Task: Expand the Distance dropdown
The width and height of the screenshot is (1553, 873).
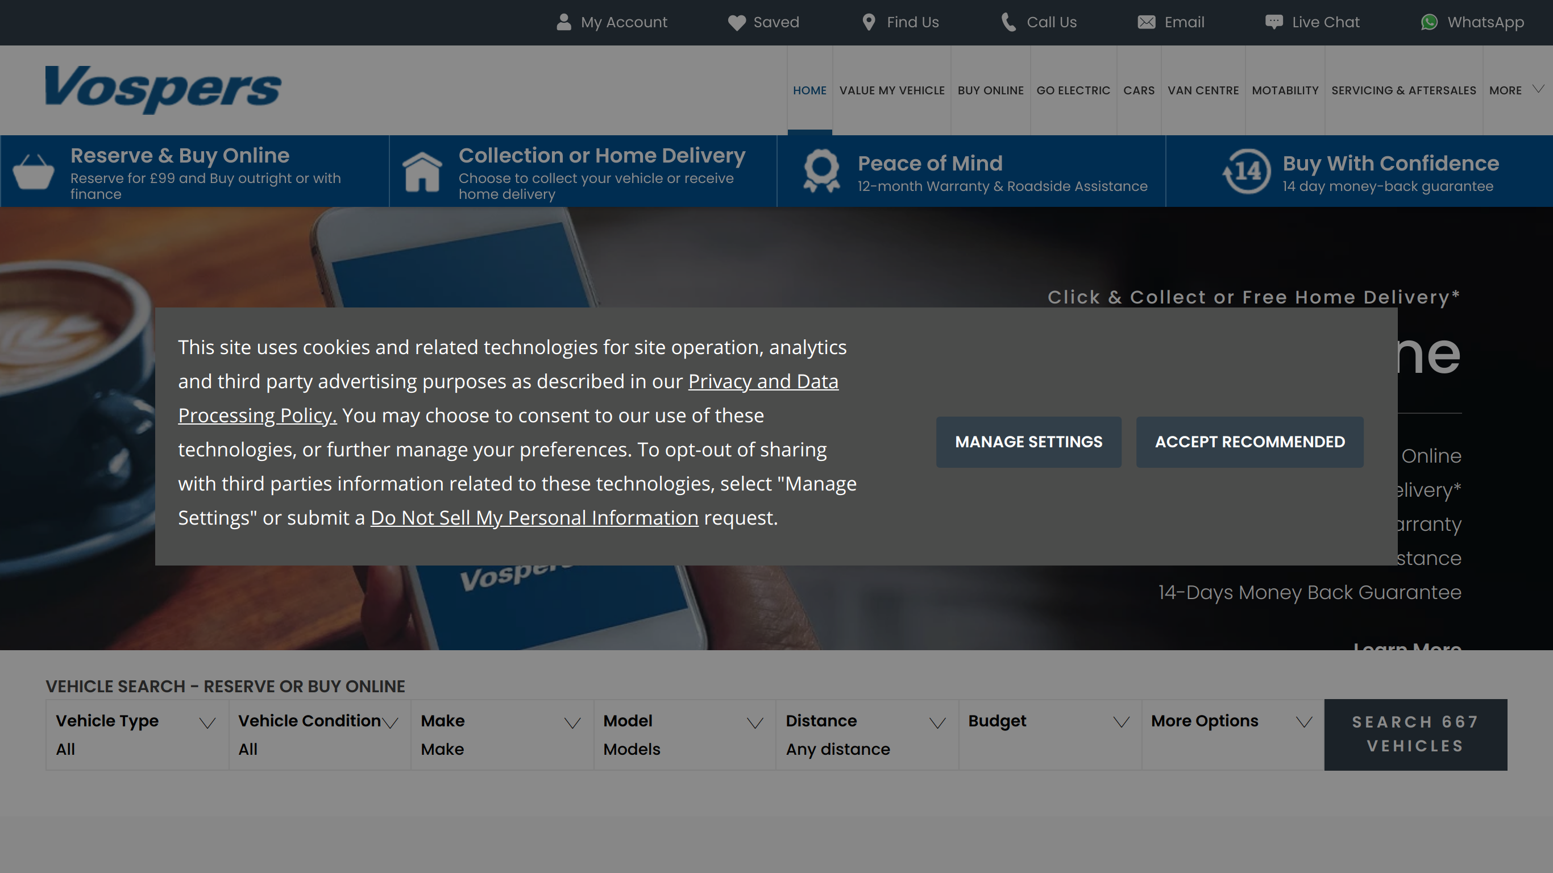Action: tap(867, 735)
